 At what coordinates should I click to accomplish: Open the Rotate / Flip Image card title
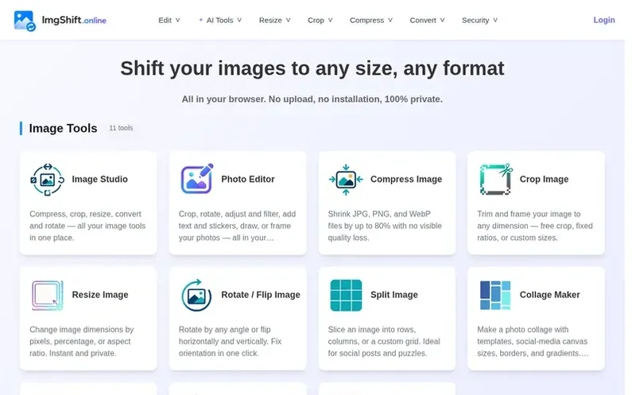(261, 295)
